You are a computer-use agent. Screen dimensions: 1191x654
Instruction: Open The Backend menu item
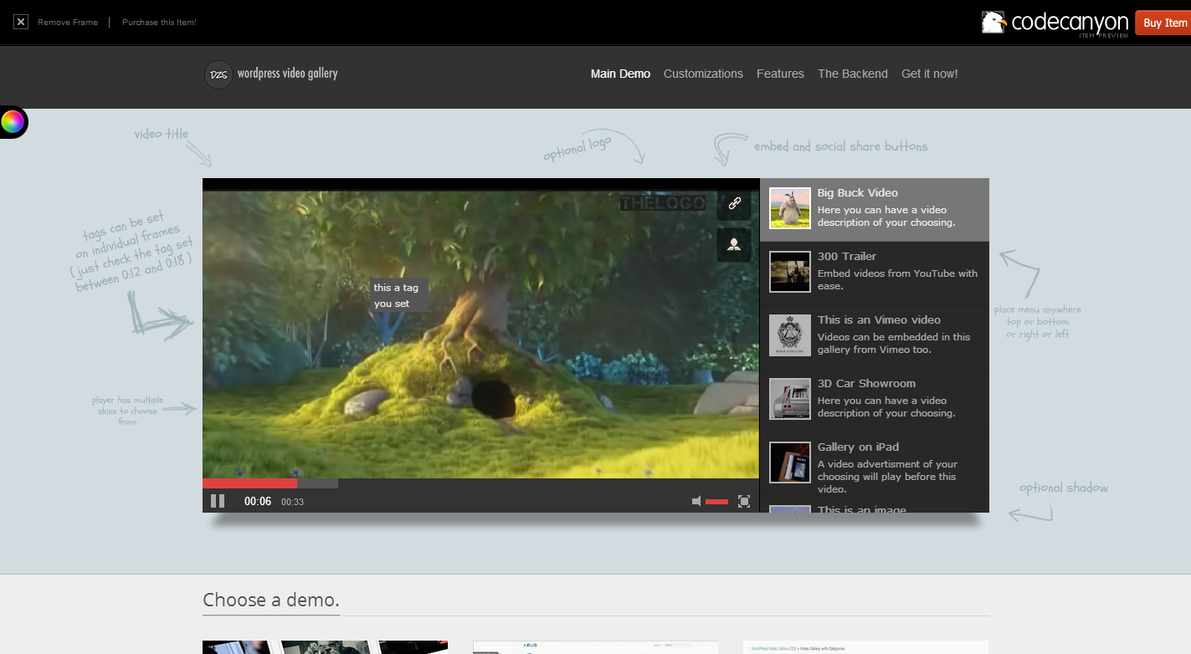853,74
